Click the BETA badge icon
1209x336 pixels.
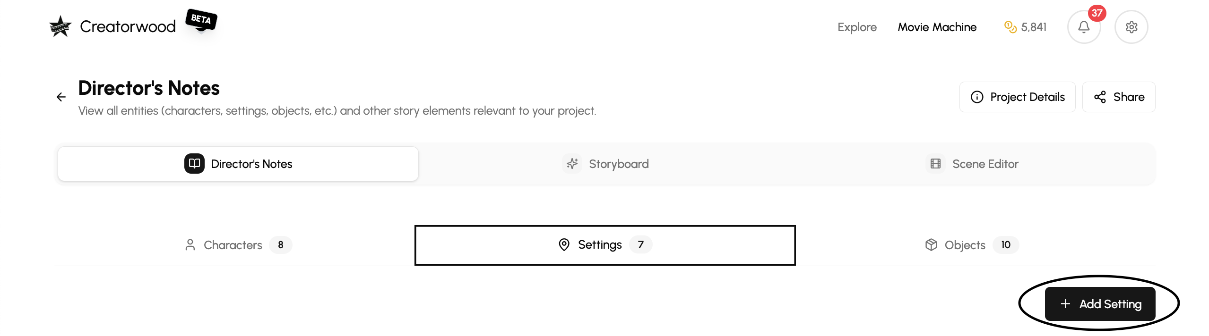[201, 20]
